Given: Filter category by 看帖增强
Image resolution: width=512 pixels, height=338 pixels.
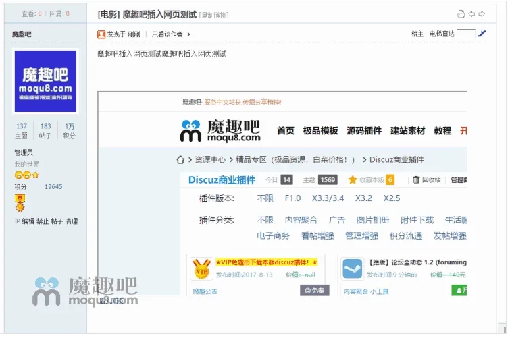Looking at the screenshot, I should point(317,236).
